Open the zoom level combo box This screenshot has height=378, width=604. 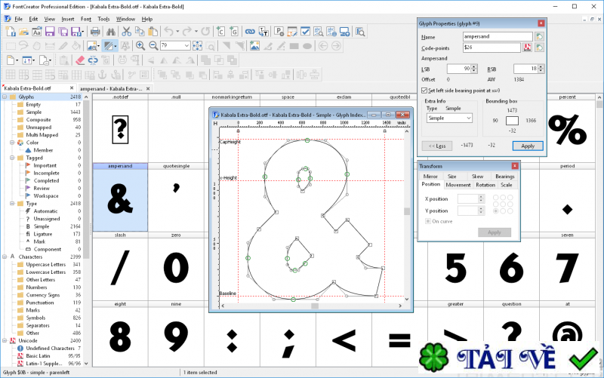click(x=186, y=46)
